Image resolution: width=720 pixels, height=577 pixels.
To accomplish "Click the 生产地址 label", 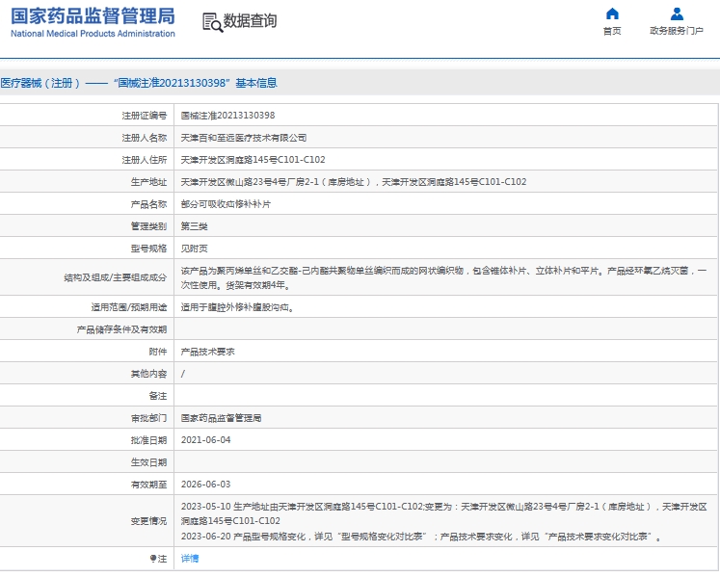I will 148,182.
